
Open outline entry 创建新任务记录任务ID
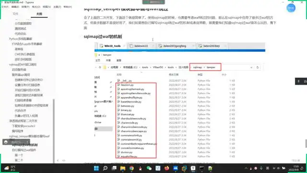click(29, 80)
